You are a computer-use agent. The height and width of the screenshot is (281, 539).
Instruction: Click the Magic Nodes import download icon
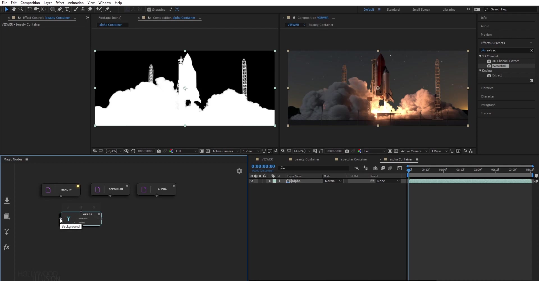pyautogui.click(x=7, y=201)
